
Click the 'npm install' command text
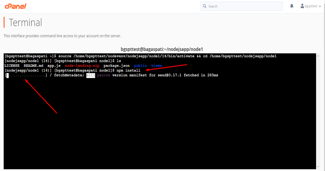(128, 71)
